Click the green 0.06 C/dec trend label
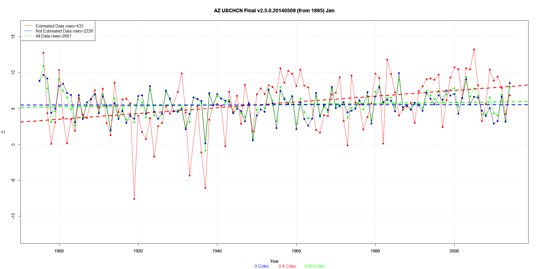Image resolution: width=539 pixels, height=269 pixels. (315, 266)
